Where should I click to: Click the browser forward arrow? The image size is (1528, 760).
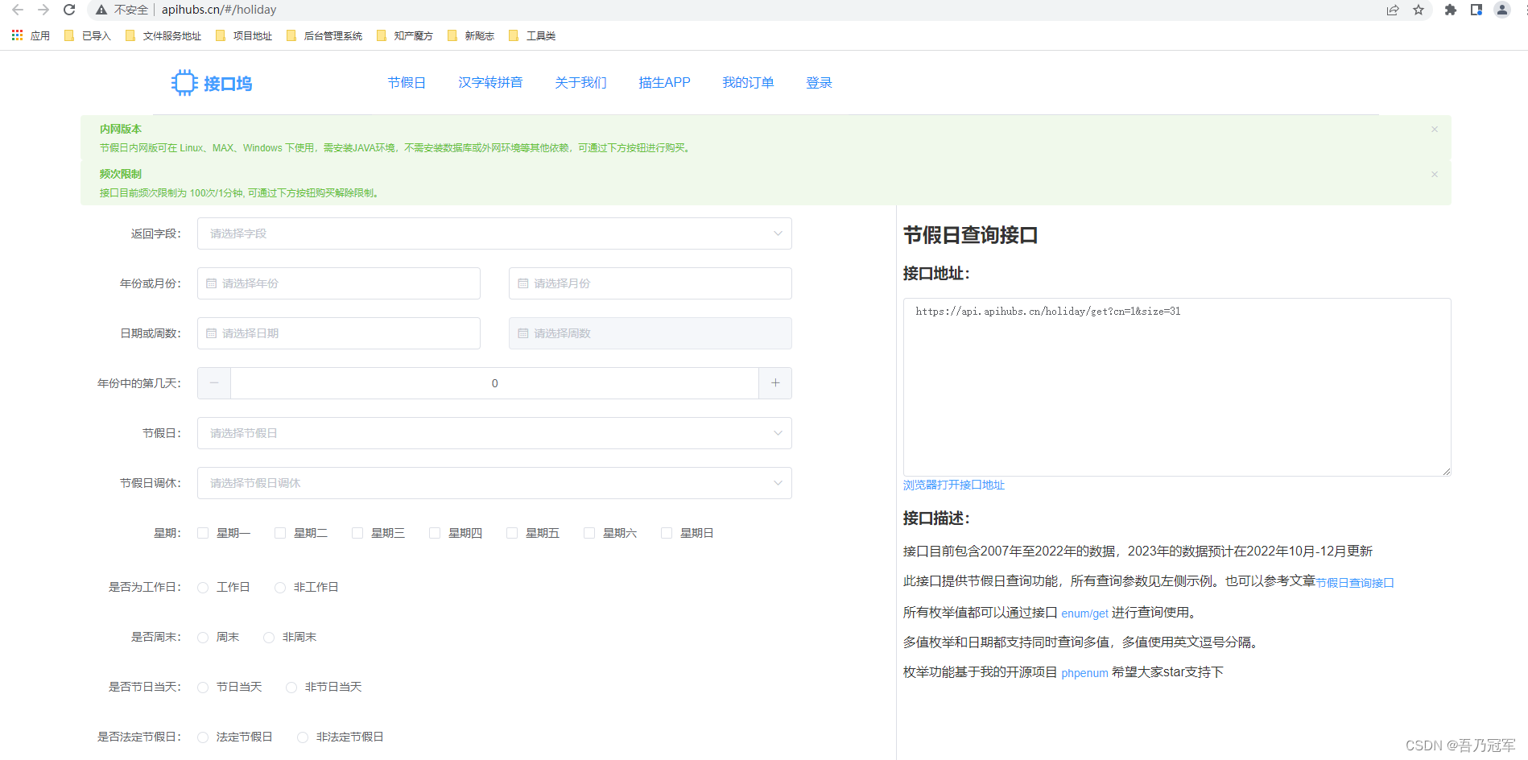43,10
